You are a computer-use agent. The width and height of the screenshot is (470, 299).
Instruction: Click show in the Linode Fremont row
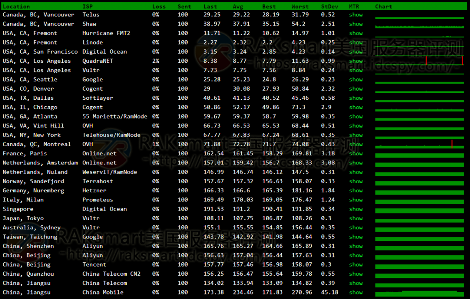(x=356, y=43)
